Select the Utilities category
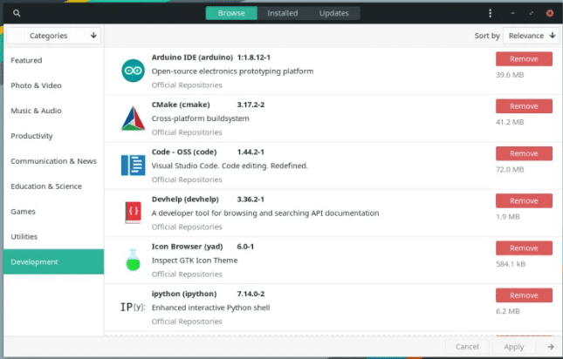The height and width of the screenshot is (359, 563). point(54,236)
